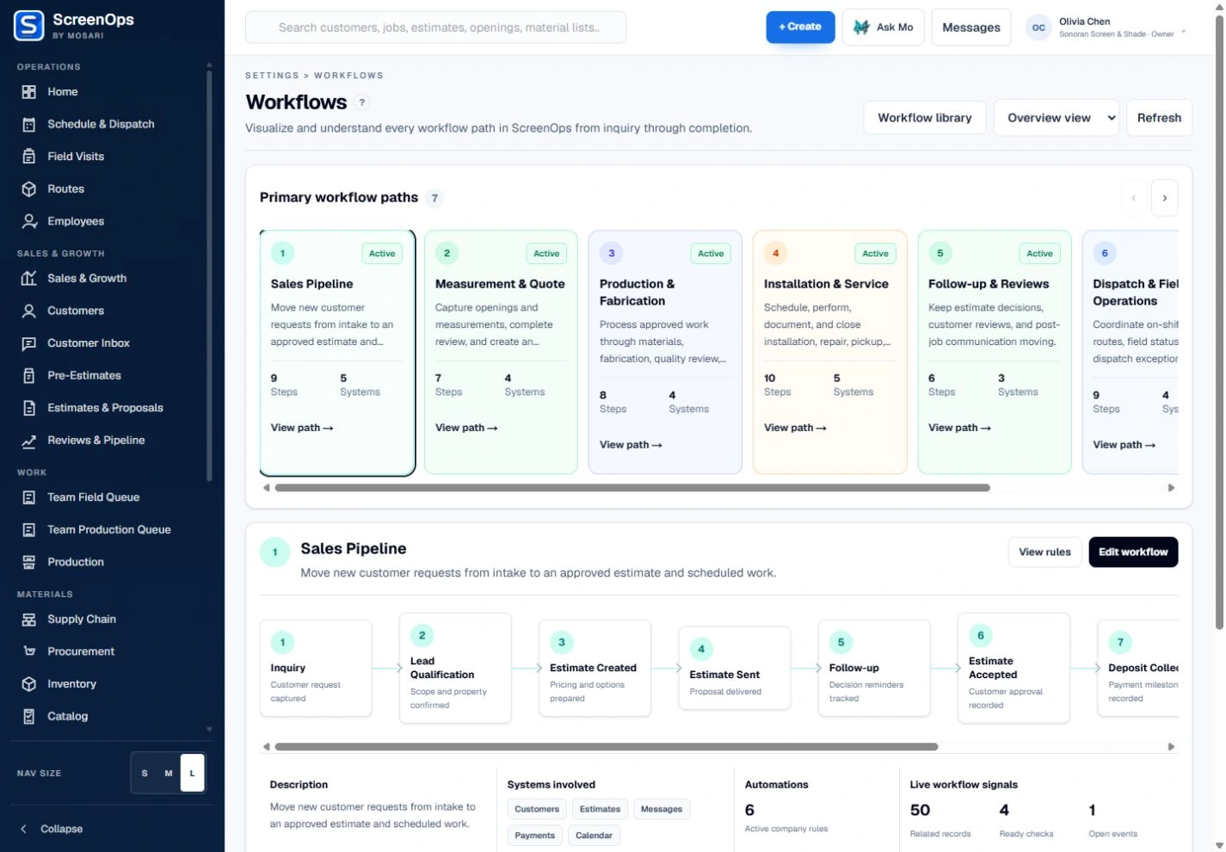Expand Olivia Chen account menu
The height and width of the screenshot is (852, 1226).
tap(1106, 28)
